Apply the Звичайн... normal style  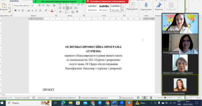tap(115, 8)
